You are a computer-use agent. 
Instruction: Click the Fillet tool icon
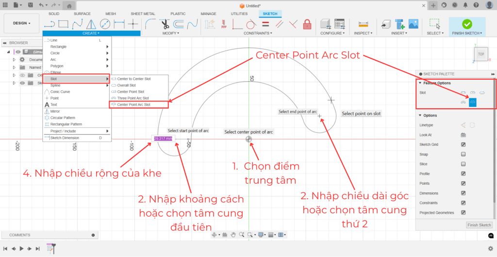coord(151,23)
